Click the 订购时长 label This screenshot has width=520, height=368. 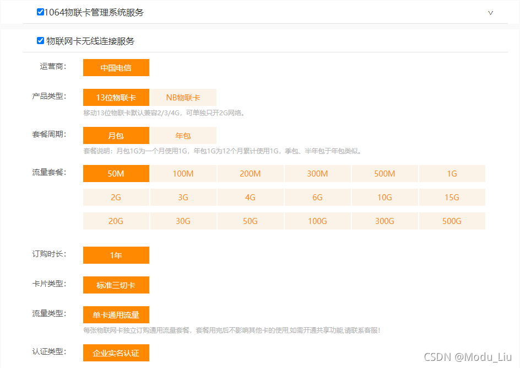coord(49,254)
